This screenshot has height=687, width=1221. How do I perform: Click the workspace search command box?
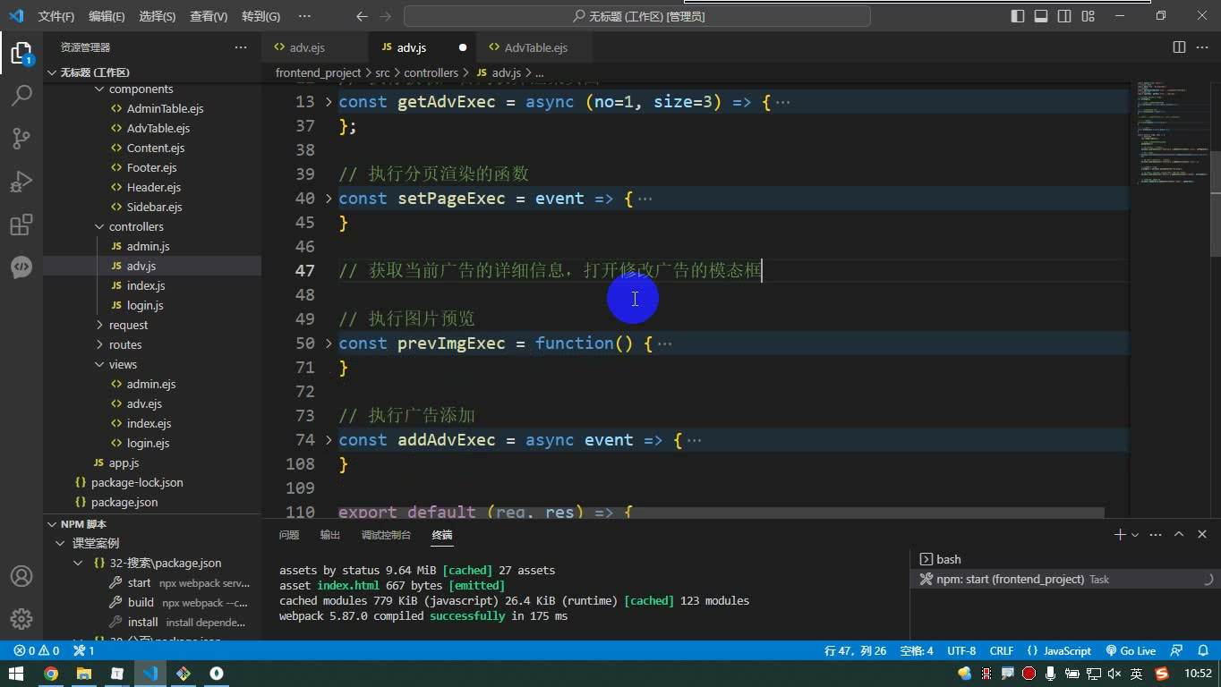(x=637, y=16)
